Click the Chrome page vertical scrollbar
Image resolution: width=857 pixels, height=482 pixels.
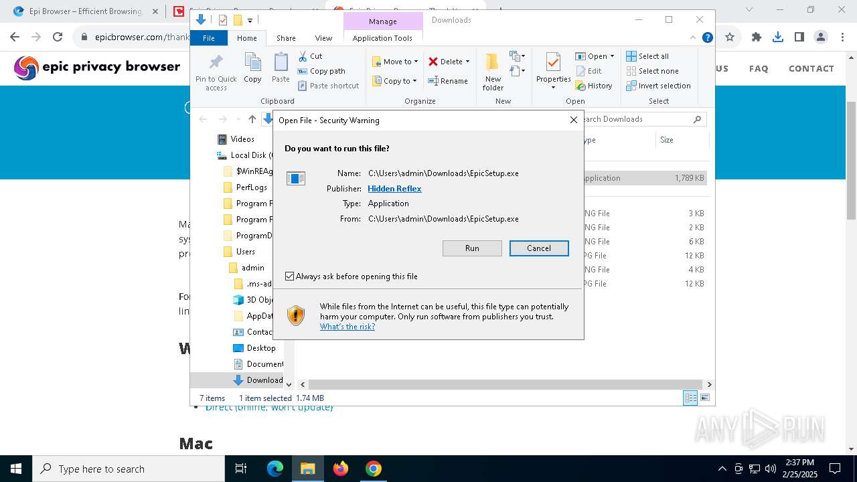(x=851, y=161)
